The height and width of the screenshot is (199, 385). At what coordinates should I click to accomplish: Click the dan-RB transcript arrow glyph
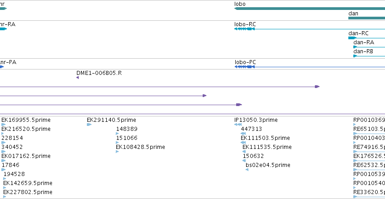(355, 56)
